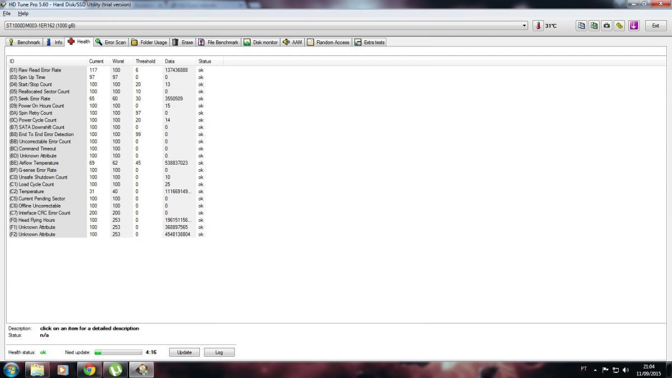Image resolution: width=672 pixels, height=378 pixels.
Task: Switch to the AAM tab
Action: tap(292, 42)
